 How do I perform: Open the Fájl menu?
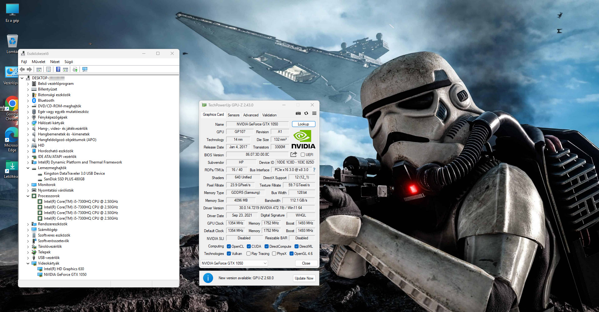point(24,62)
